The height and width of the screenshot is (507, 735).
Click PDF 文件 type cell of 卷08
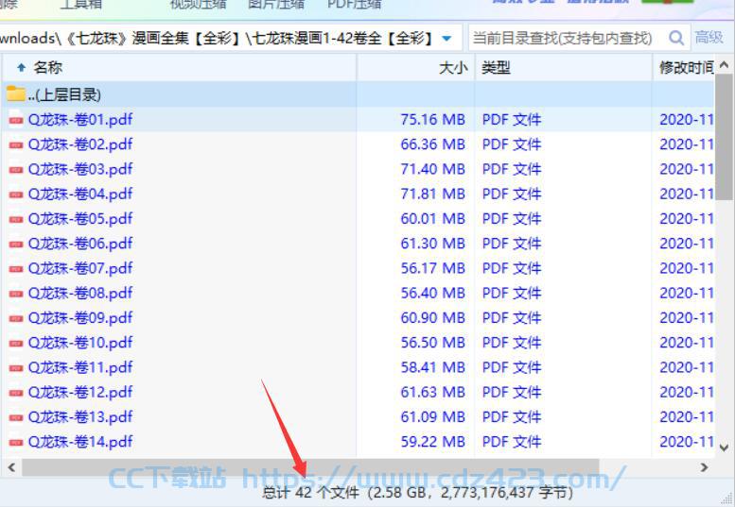512,294
